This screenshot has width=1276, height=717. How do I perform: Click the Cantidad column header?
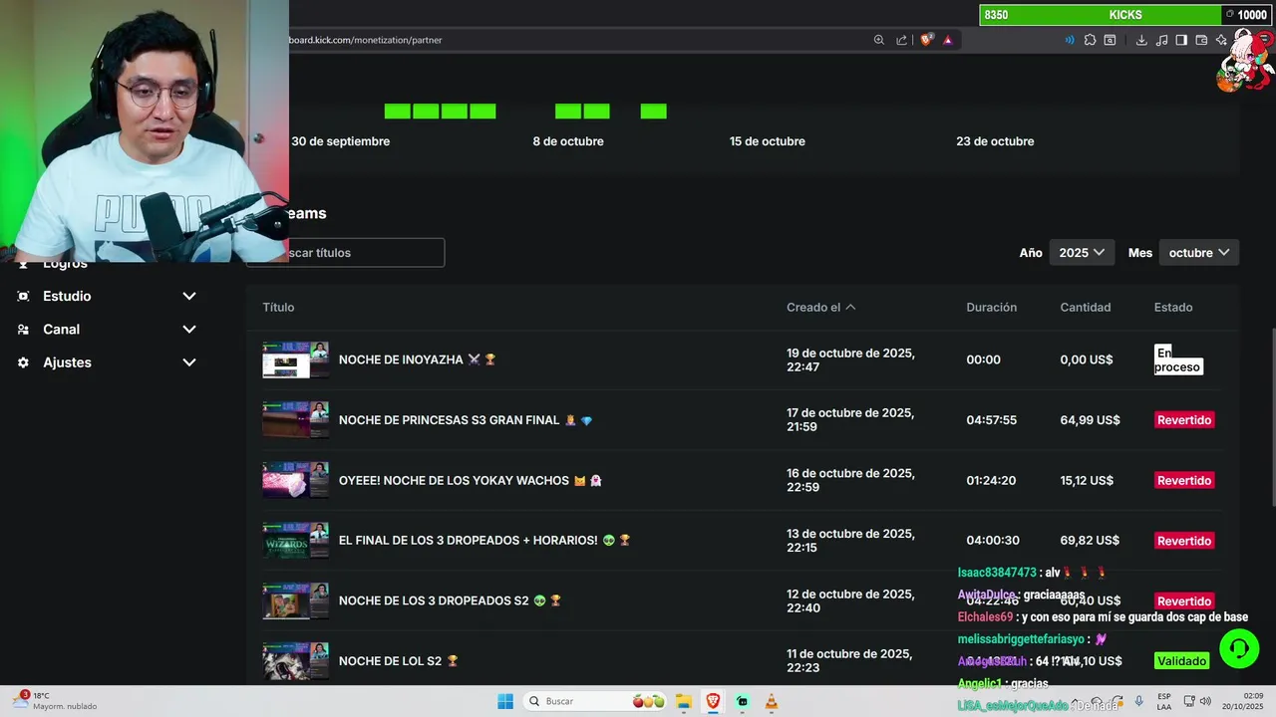(x=1085, y=308)
